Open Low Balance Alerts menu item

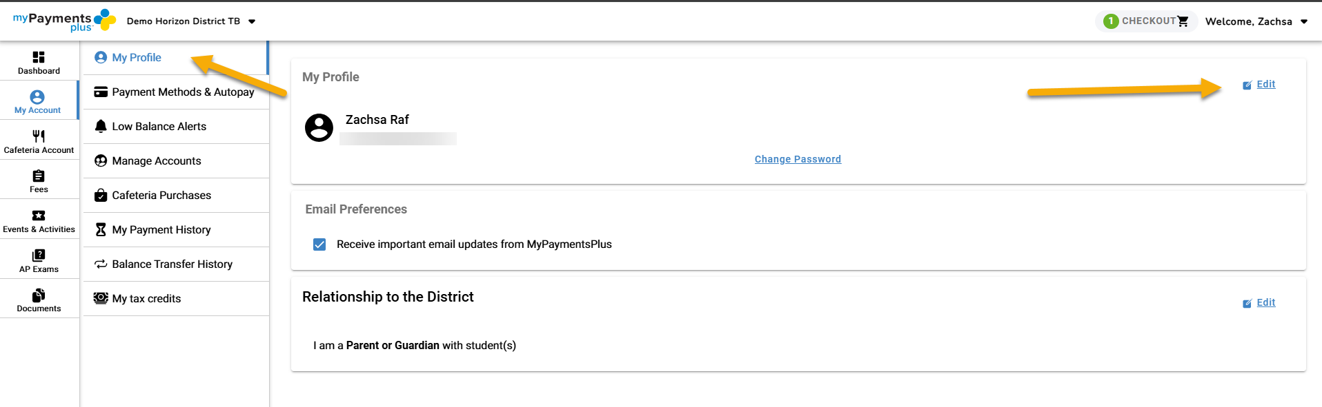point(159,127)
